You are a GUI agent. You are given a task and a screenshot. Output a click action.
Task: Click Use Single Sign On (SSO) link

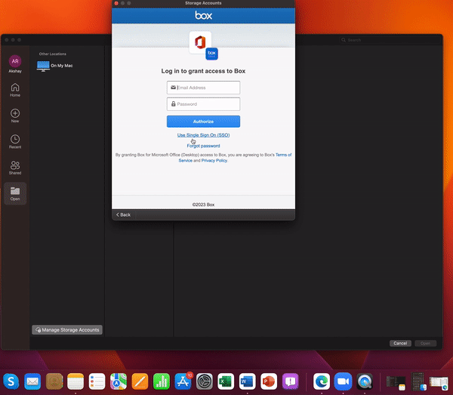coord(203,135)
